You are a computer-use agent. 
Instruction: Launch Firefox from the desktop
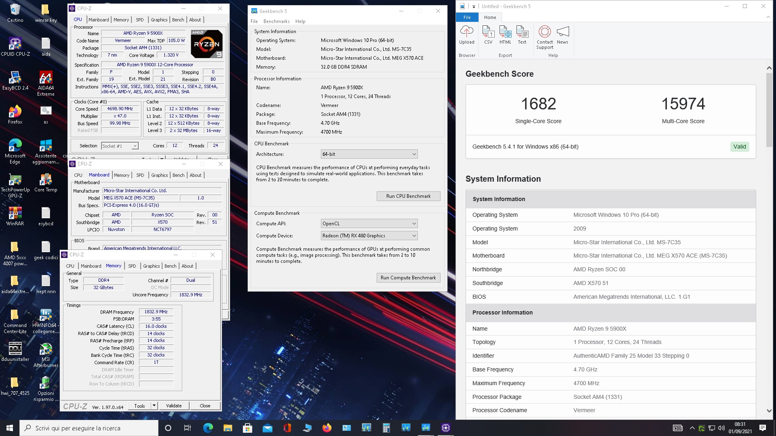point(15,115)
